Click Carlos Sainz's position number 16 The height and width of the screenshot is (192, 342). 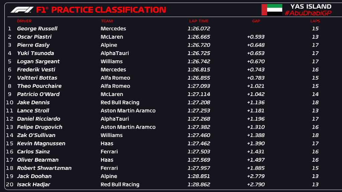(x=10, y=152)
